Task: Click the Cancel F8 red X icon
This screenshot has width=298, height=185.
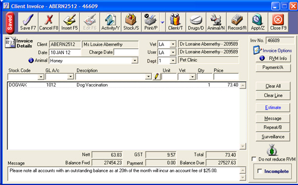Action: [x=49, y=19]
